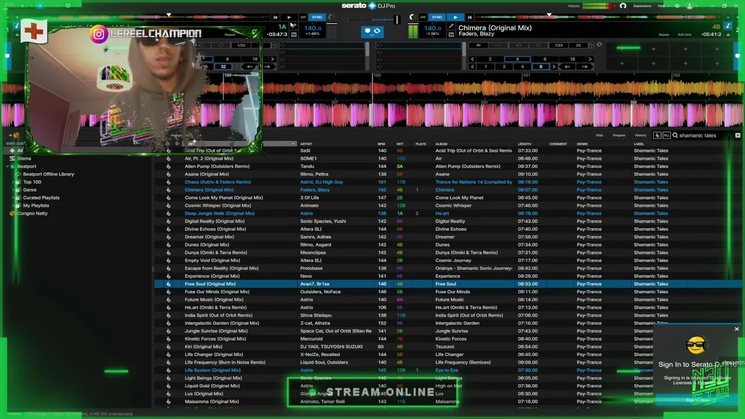Skip to next track on right deck
The height and width of the screenshot is (419, 745).
[x=470, y=17]
